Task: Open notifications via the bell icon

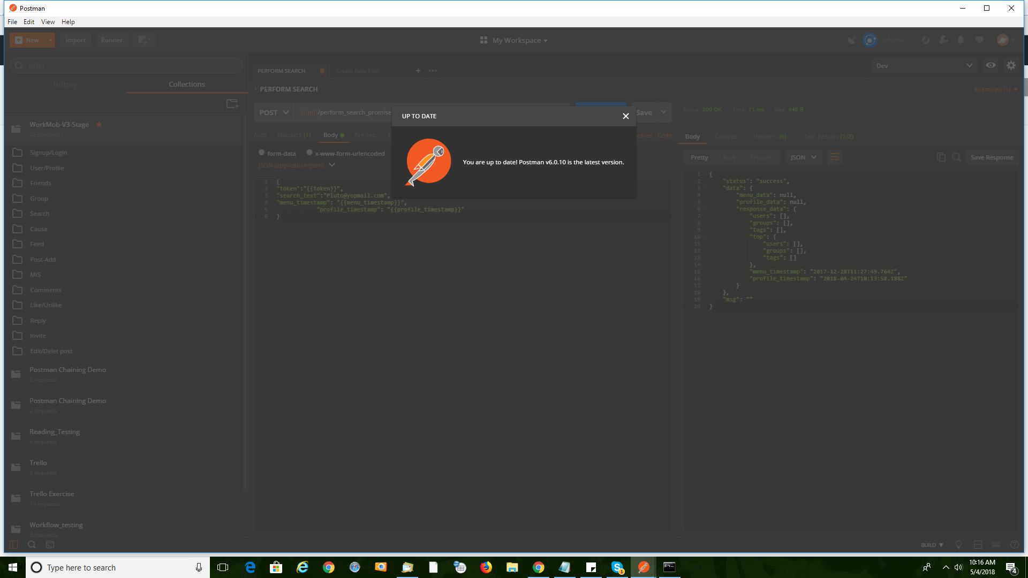Action: 961,40
